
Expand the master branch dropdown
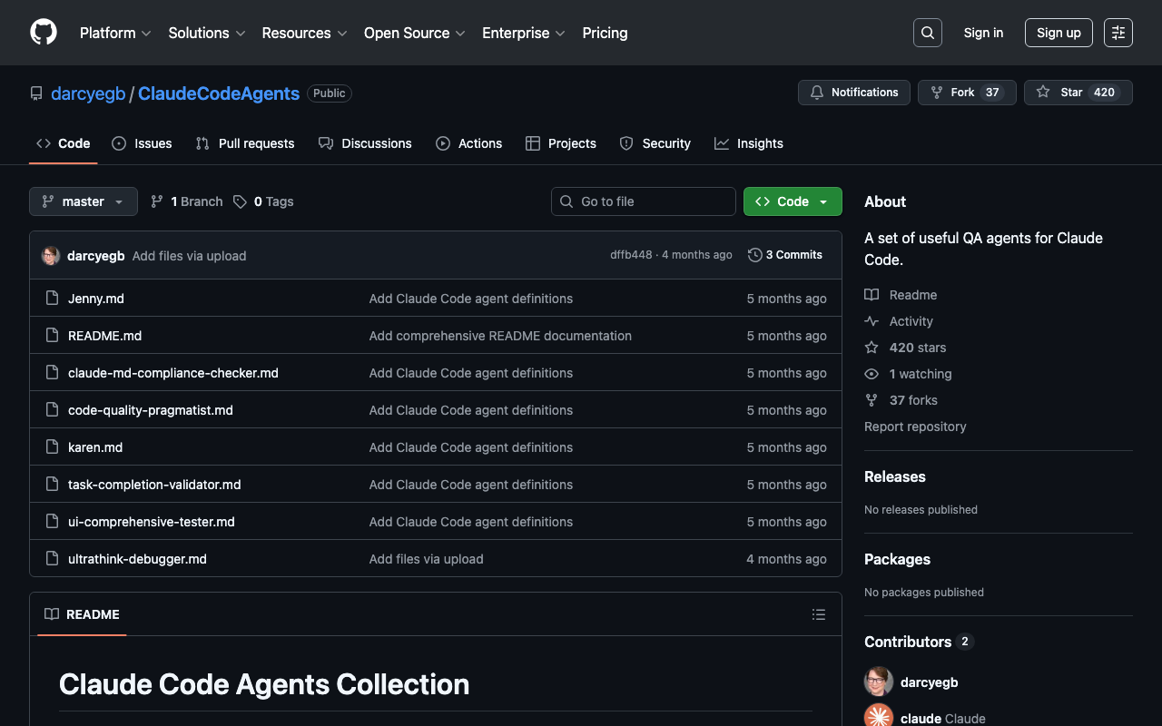tap(84, 201)
